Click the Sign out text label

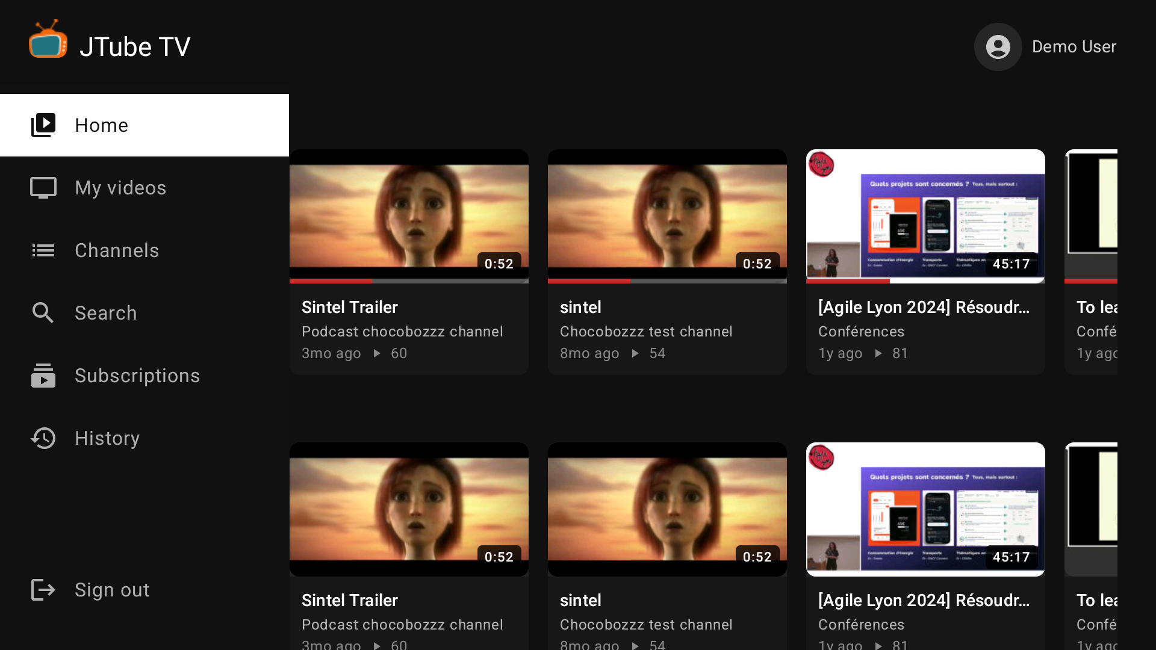pyautogui.click(x=112, y=590)
